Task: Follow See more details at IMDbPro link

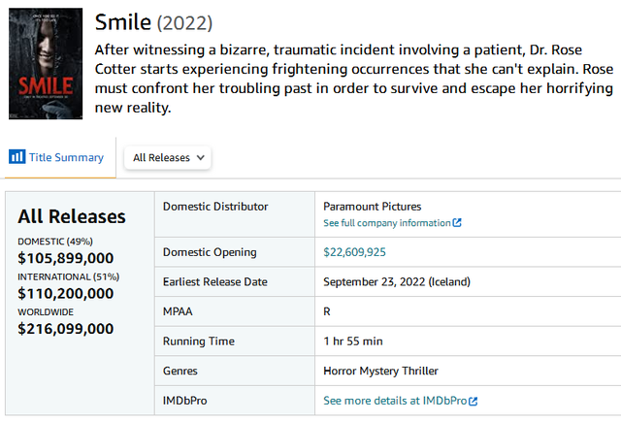Action: (x=400, y=401)
